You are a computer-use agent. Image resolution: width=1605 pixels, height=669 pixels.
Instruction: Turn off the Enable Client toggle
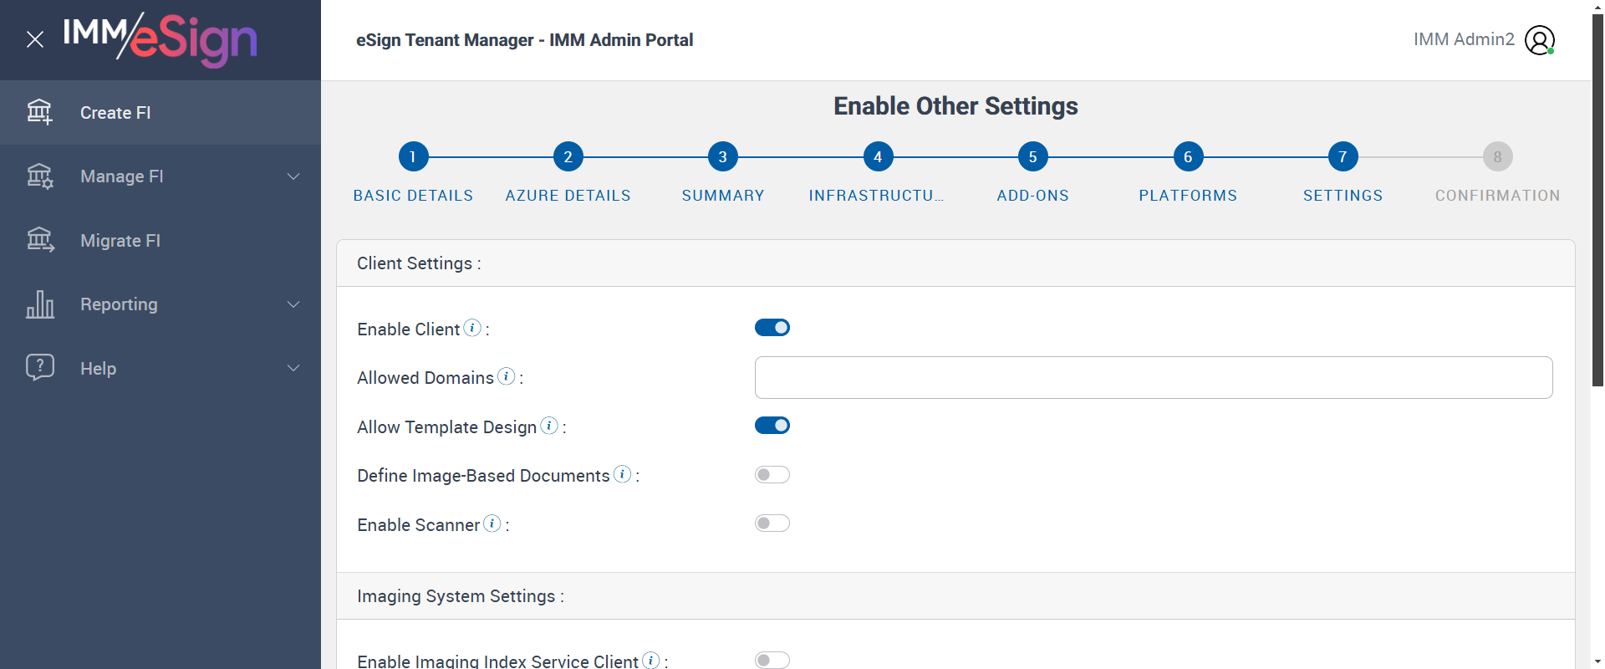[x=772, y=328]
